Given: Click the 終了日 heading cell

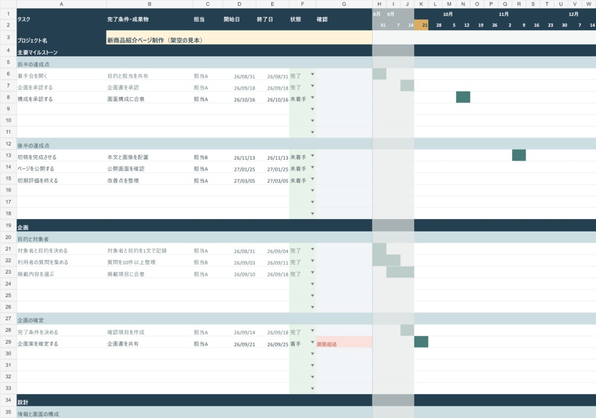Looking at the screenshot, I should click(272, 19).
